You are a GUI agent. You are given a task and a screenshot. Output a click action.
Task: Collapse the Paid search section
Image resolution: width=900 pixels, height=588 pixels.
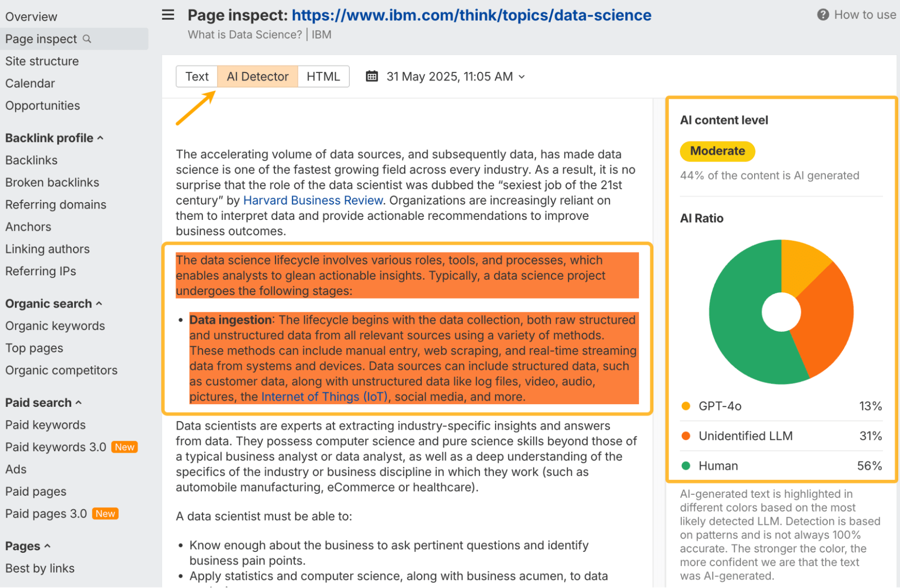(x=79, y=403)
